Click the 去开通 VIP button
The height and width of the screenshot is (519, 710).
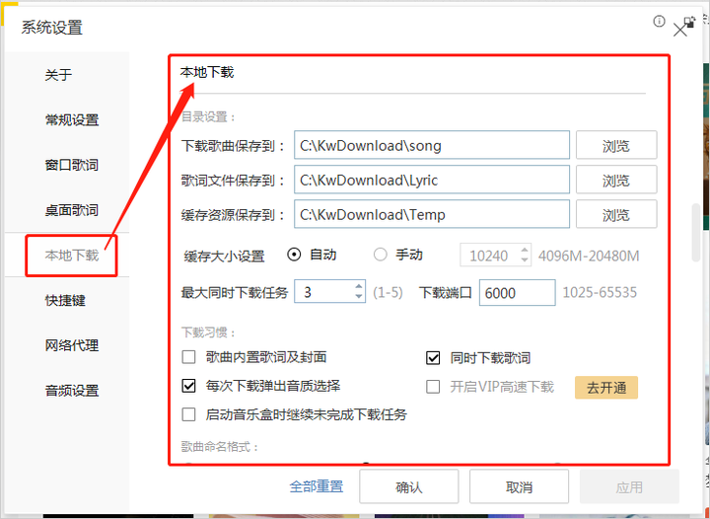pyautogui.click(x=606, y=388)
